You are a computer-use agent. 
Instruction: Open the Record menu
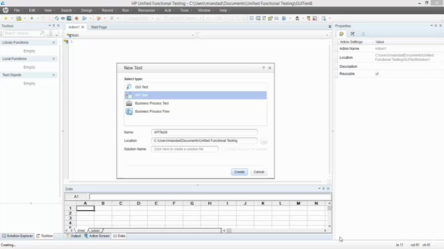pos(108,10)
